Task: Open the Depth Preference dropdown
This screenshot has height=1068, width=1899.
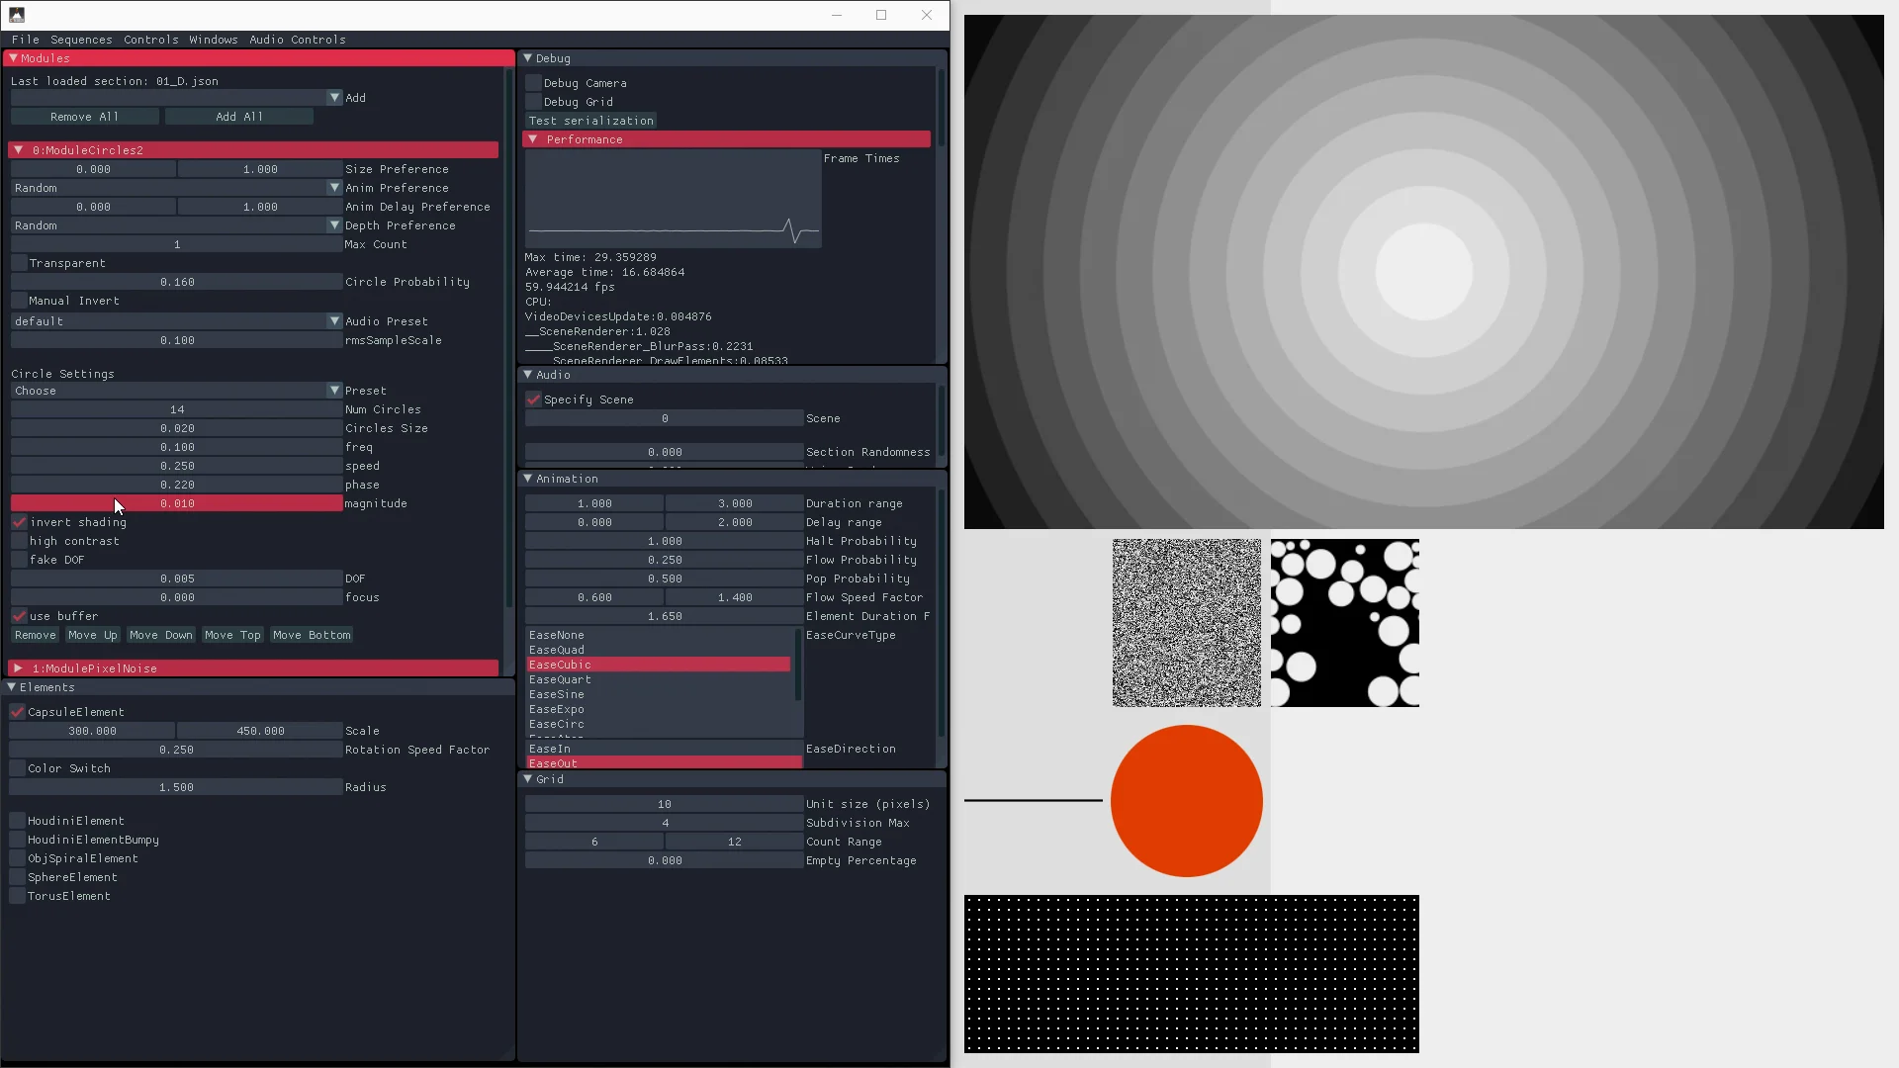Action: click(x=334, y=225)
